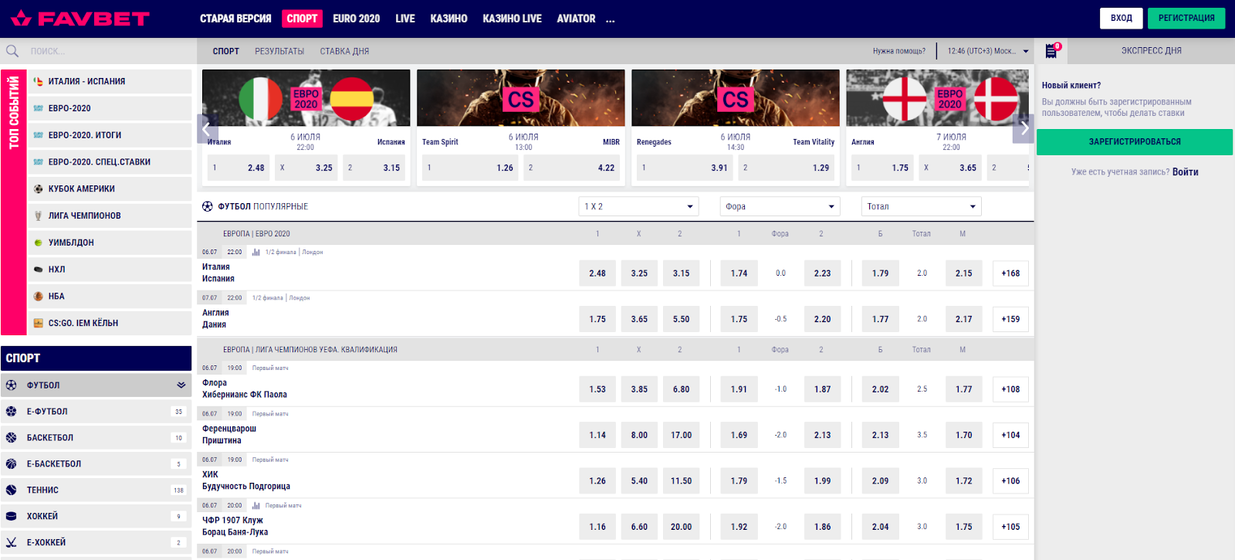Expand +105 more markets for ЧФР Клуж
Screen dimensions: 1235x560
(1010, 527)
